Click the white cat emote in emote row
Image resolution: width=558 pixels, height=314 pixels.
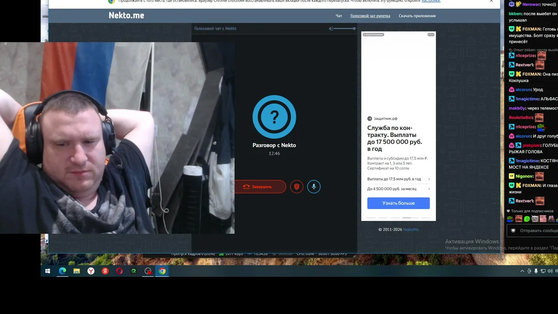(535, 218)
